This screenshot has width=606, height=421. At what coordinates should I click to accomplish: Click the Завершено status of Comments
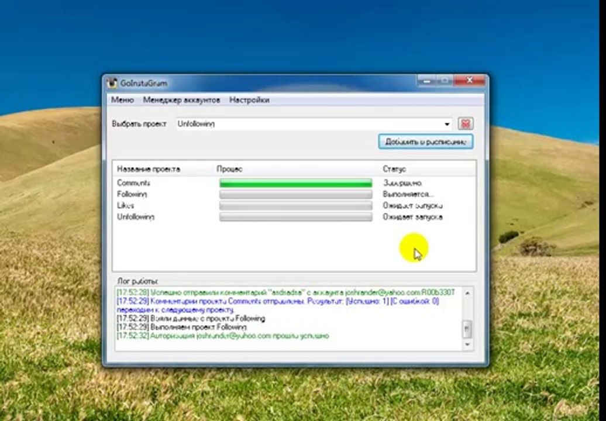tap(402, 182)
